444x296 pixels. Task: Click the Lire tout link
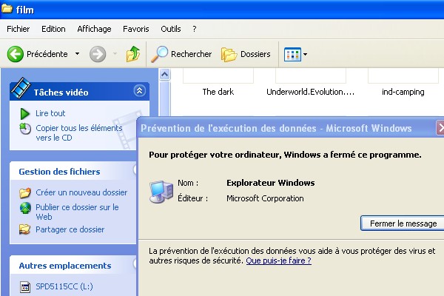[50, 113]
